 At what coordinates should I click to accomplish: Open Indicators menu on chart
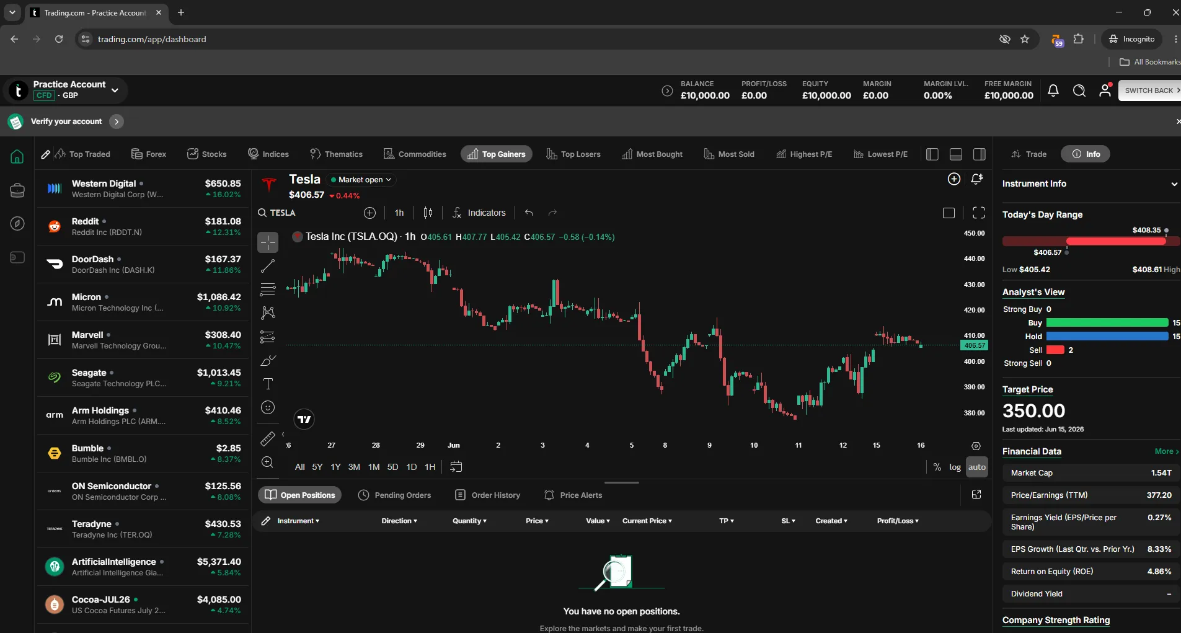click(479, 213)
